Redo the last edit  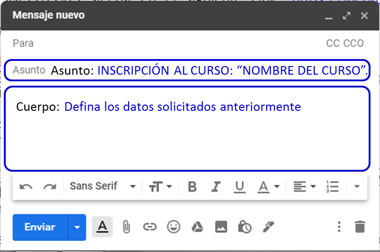pos(50,186)
